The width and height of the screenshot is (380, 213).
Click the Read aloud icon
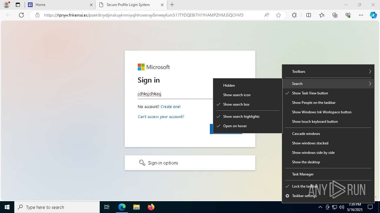[267, 15]
